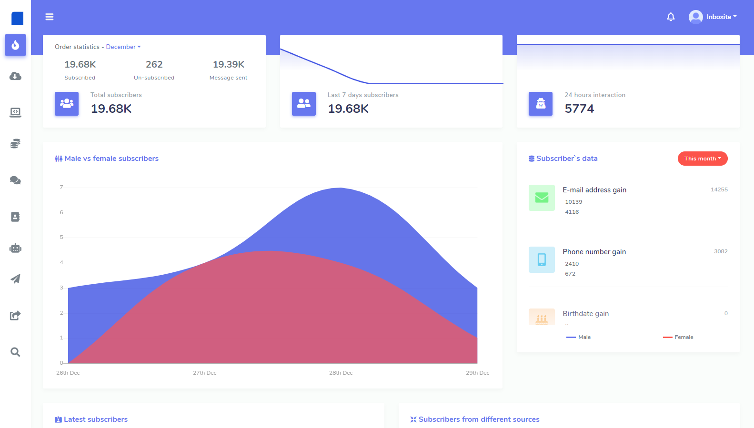Click the user avatar icon

point(695,17)
